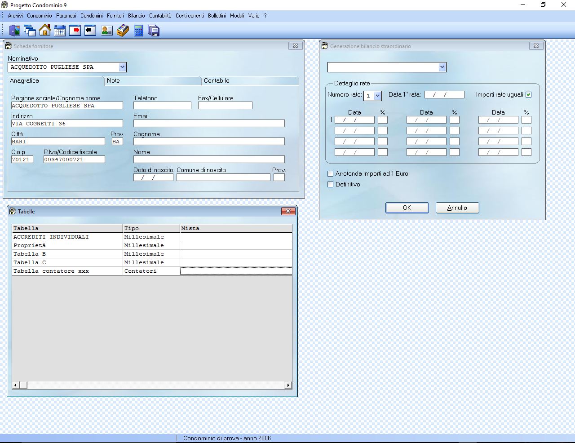The image size is (575, 443).
Task: Open the house condominio toolbar icon
Action: pyautogui.click(x=45, y=31)
